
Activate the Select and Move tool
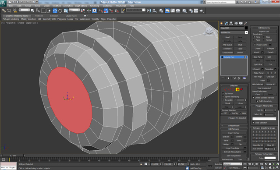[x=55, y=11]
